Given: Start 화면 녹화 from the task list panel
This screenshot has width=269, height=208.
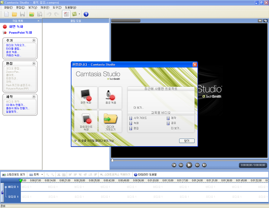Looking at the screenshot, I should tap(16, 26).
